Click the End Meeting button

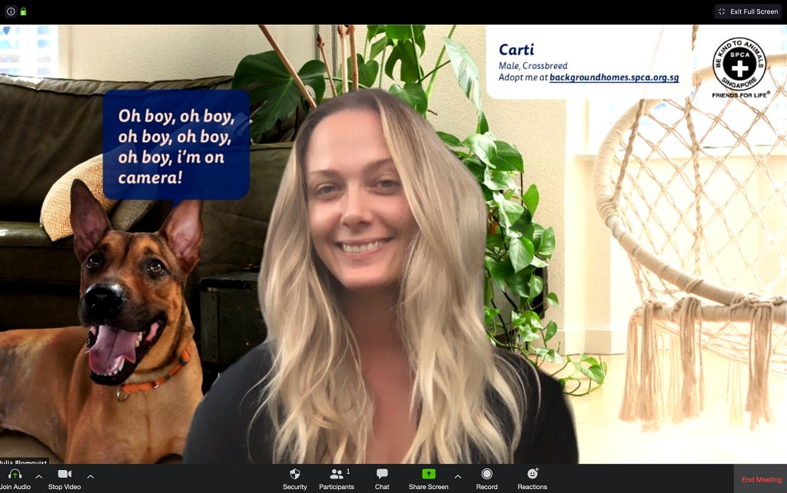click(x=760, y=479)
